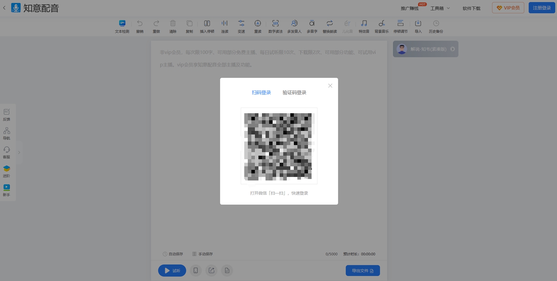Switch to the 验证码登录 tab
This screenshot has height=281, width=557.
(294, 92)
